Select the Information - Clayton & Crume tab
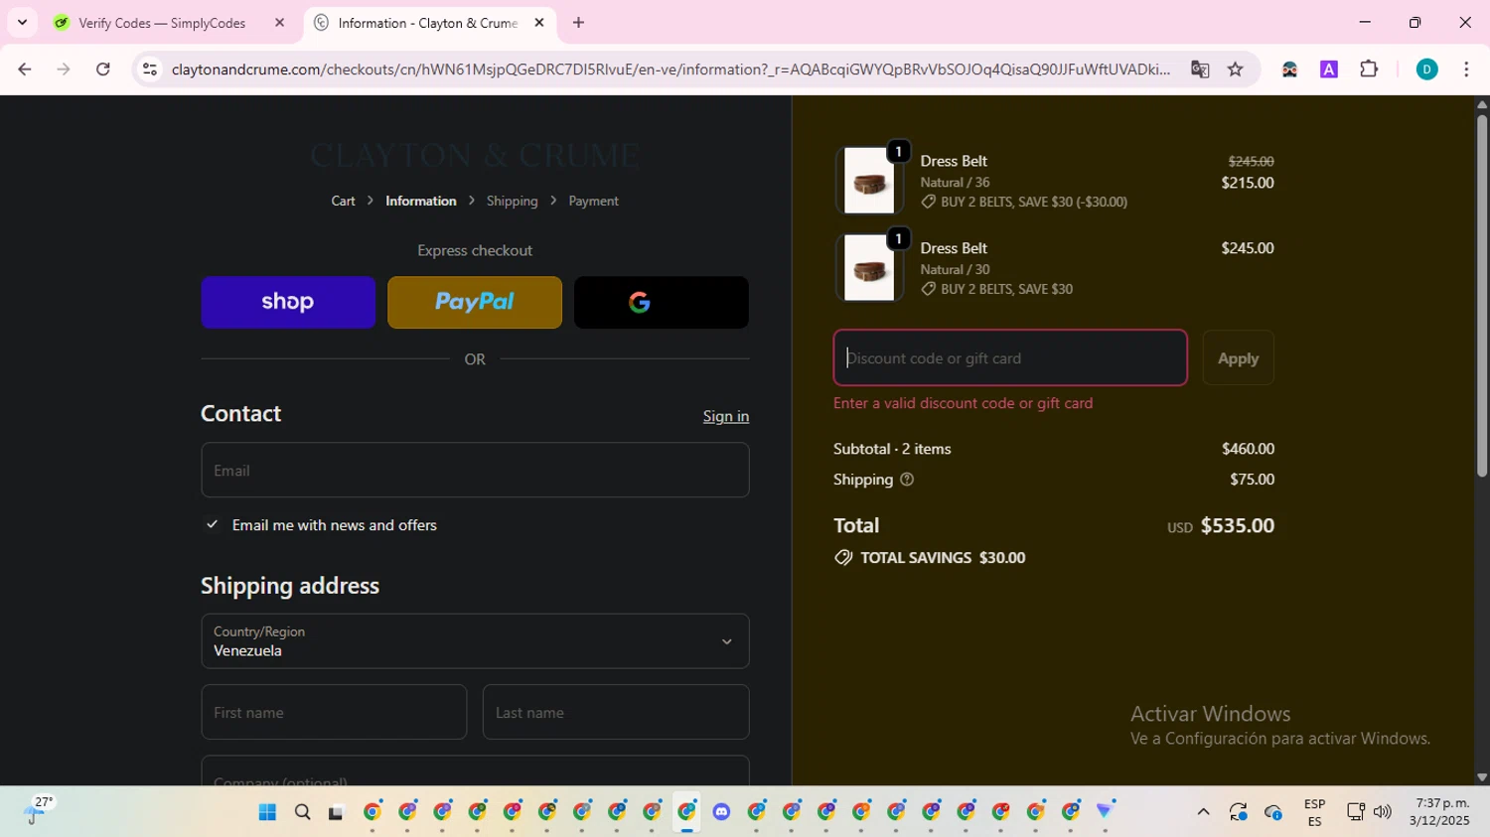Viewport: 1490px width, 837px height. (429, 23)
